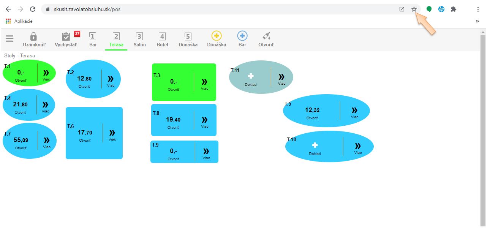The image size is (490, 234).
Task: Click the blue plus Bar icon
Action: [x=242, y=36]
